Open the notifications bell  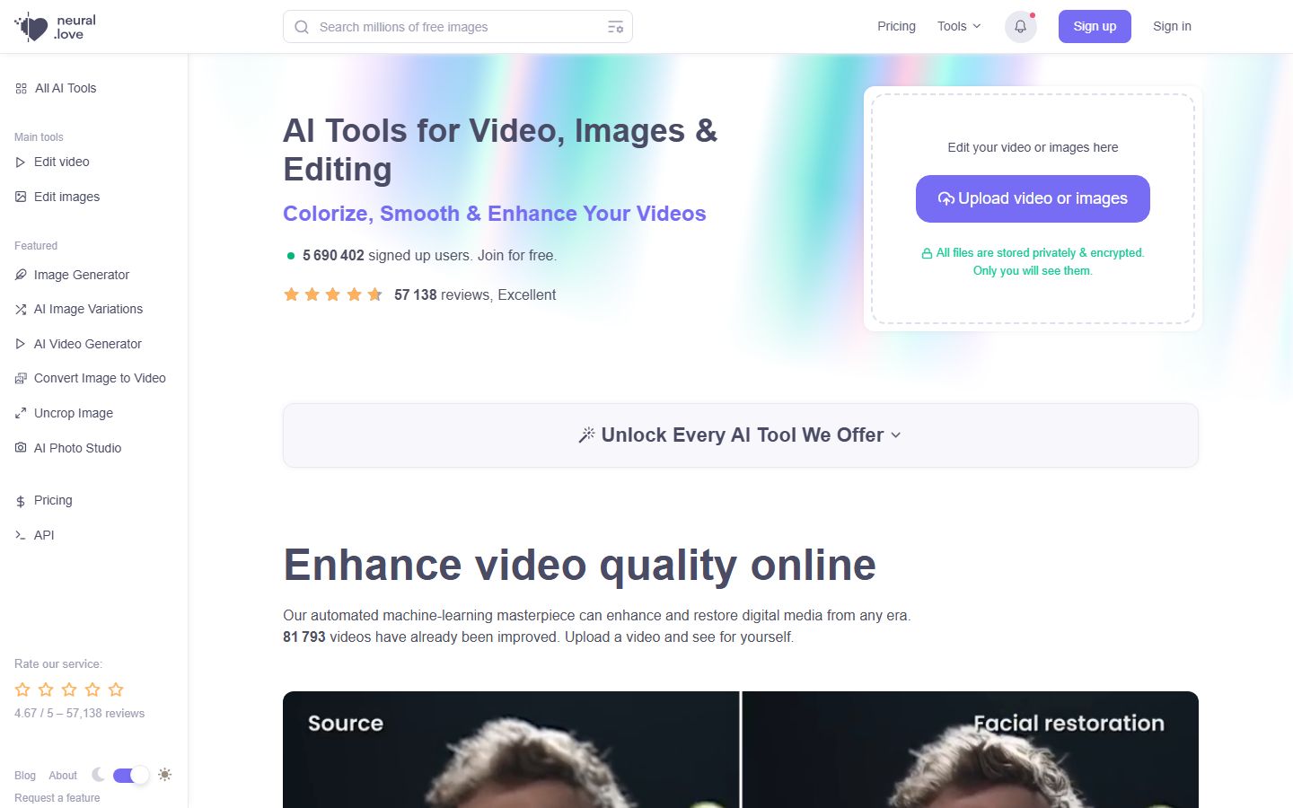(1020, 27)
